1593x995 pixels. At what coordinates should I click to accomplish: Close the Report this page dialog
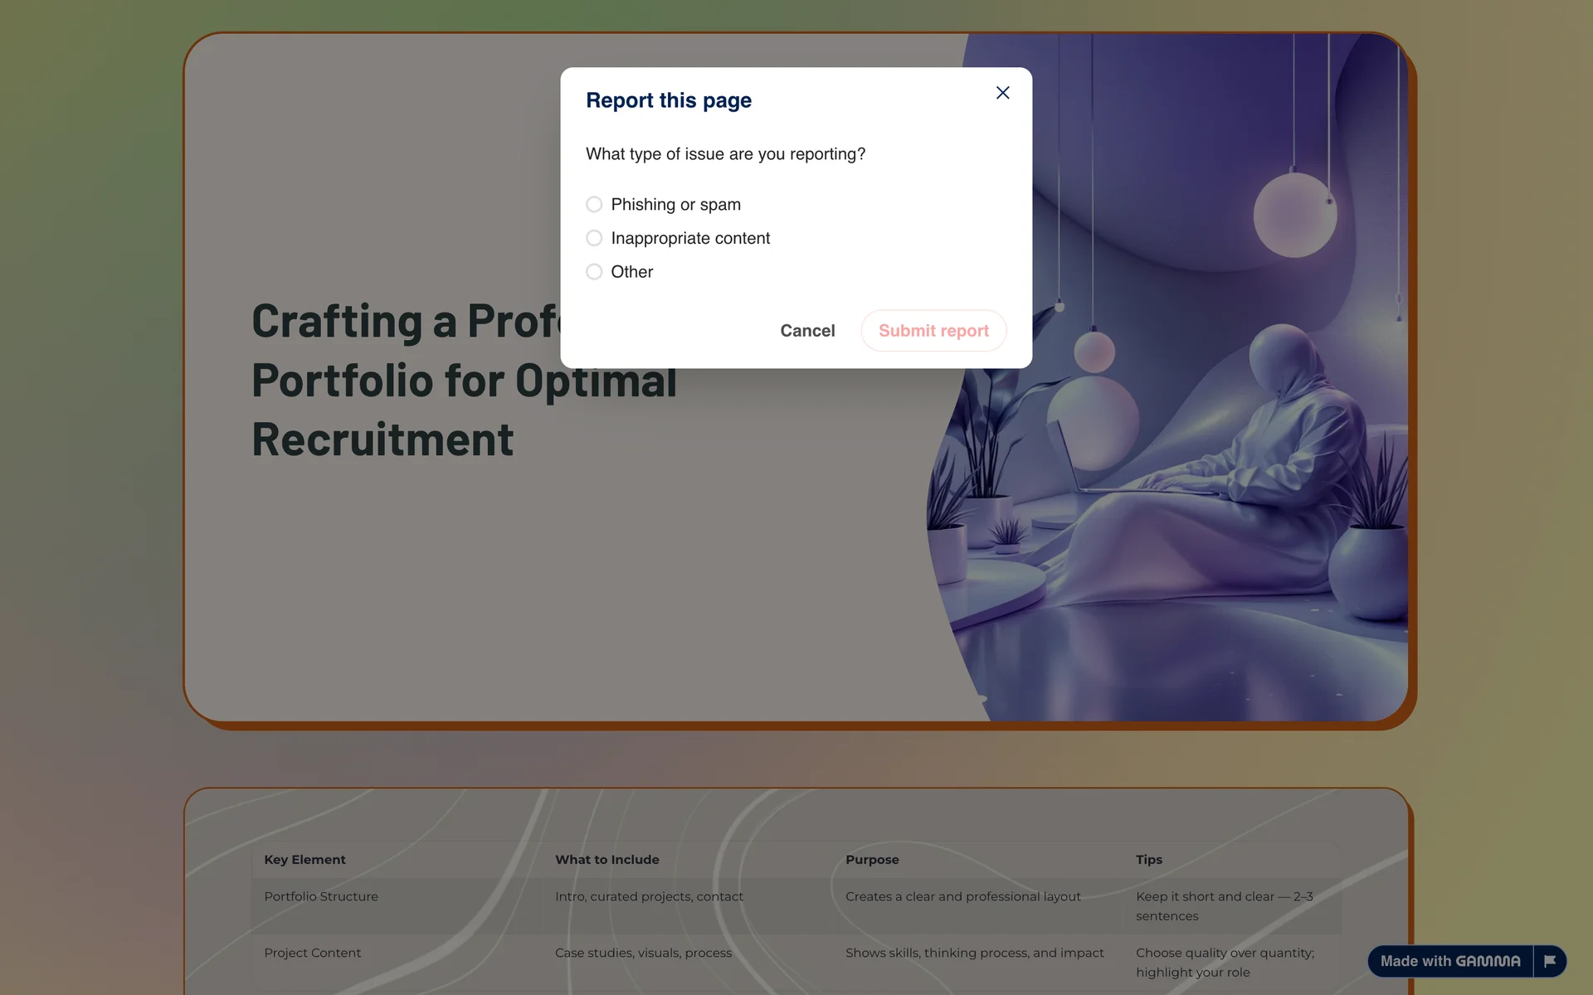pos(1002,93)
